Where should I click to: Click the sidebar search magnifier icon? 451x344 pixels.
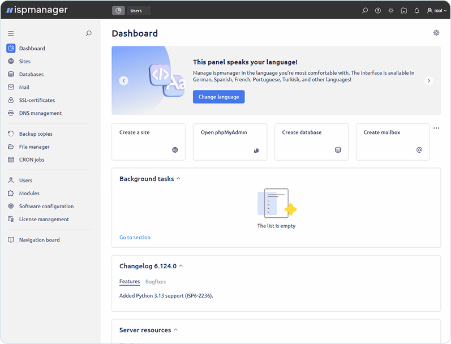(x=88, y=33)
